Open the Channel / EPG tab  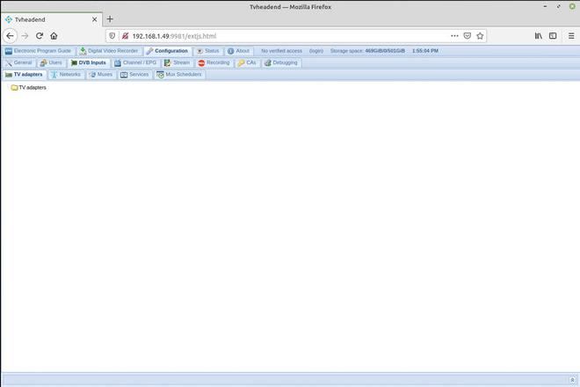[x=135, y=63]
